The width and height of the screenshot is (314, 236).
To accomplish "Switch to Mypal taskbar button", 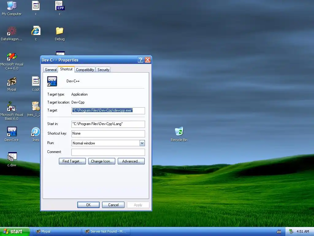I will click(x=57, y=231).
